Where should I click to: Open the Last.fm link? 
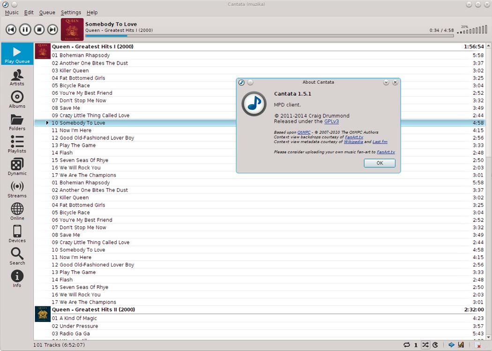[380, 142]
